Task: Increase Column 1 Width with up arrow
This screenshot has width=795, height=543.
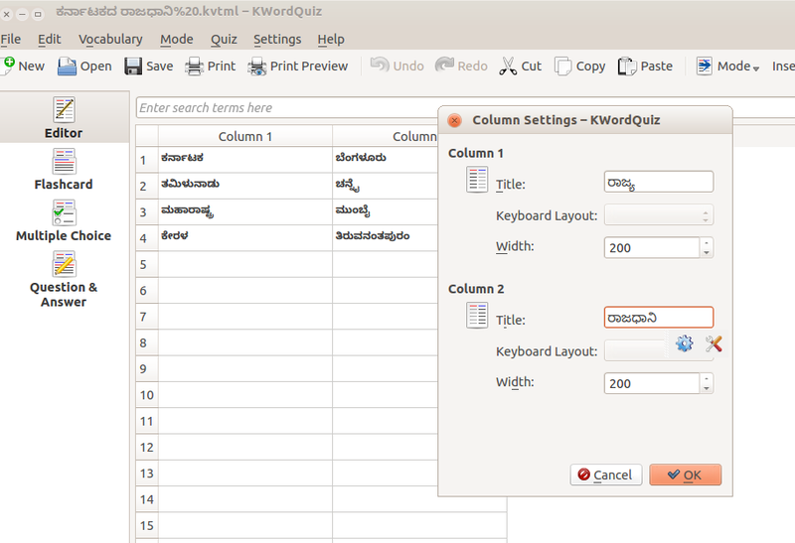Action: [x=707, y=242]
